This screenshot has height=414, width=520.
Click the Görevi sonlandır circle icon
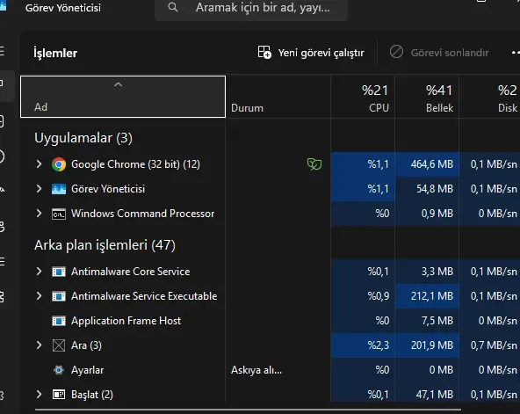396,52
